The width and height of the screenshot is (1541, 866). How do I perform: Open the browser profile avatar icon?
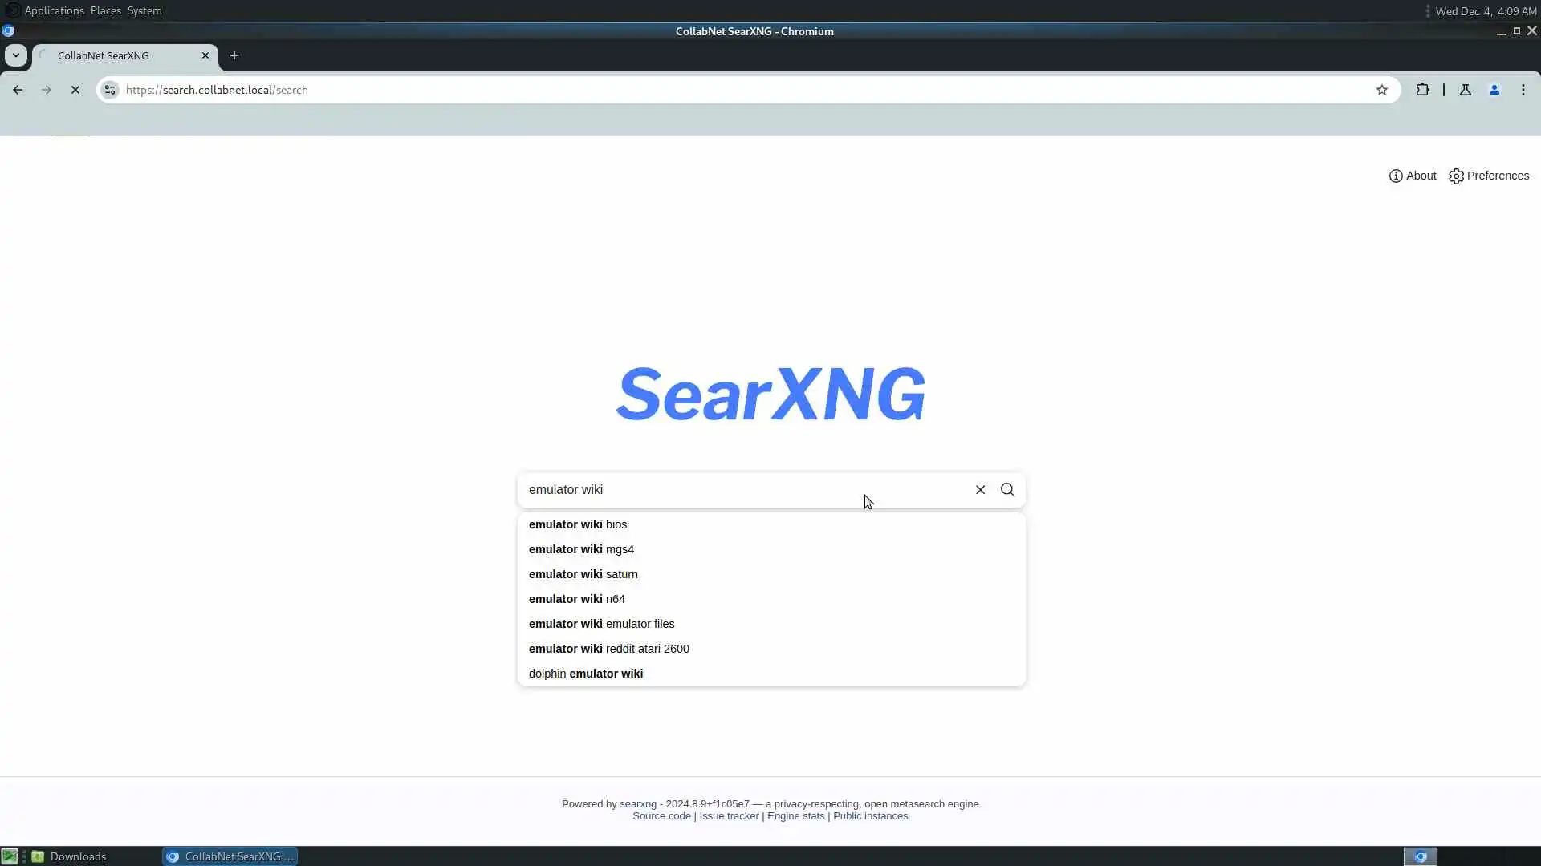1494,90
